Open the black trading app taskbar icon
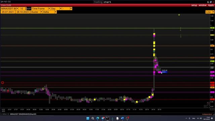Image resolution: width=215 pixels, height=121 pixels. click(107, 118)
